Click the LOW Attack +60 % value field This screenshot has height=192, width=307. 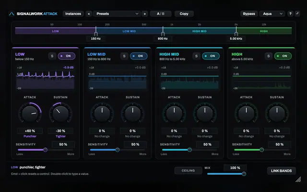pos(30,131)
